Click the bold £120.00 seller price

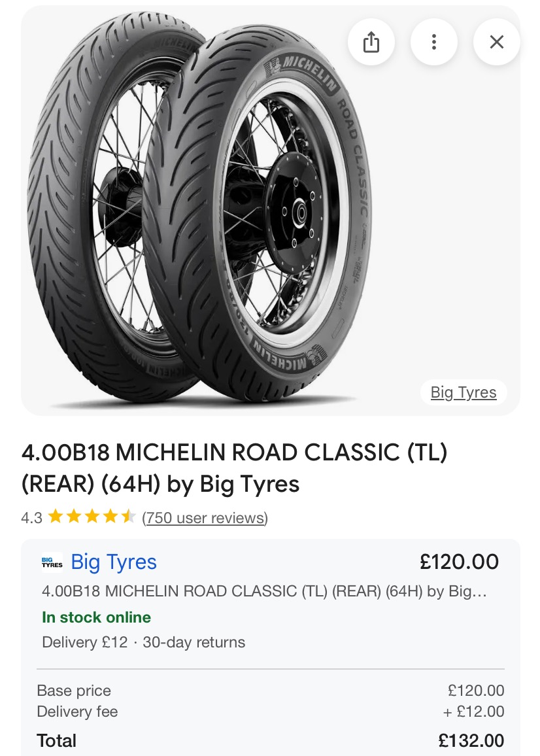pos(459,562)
